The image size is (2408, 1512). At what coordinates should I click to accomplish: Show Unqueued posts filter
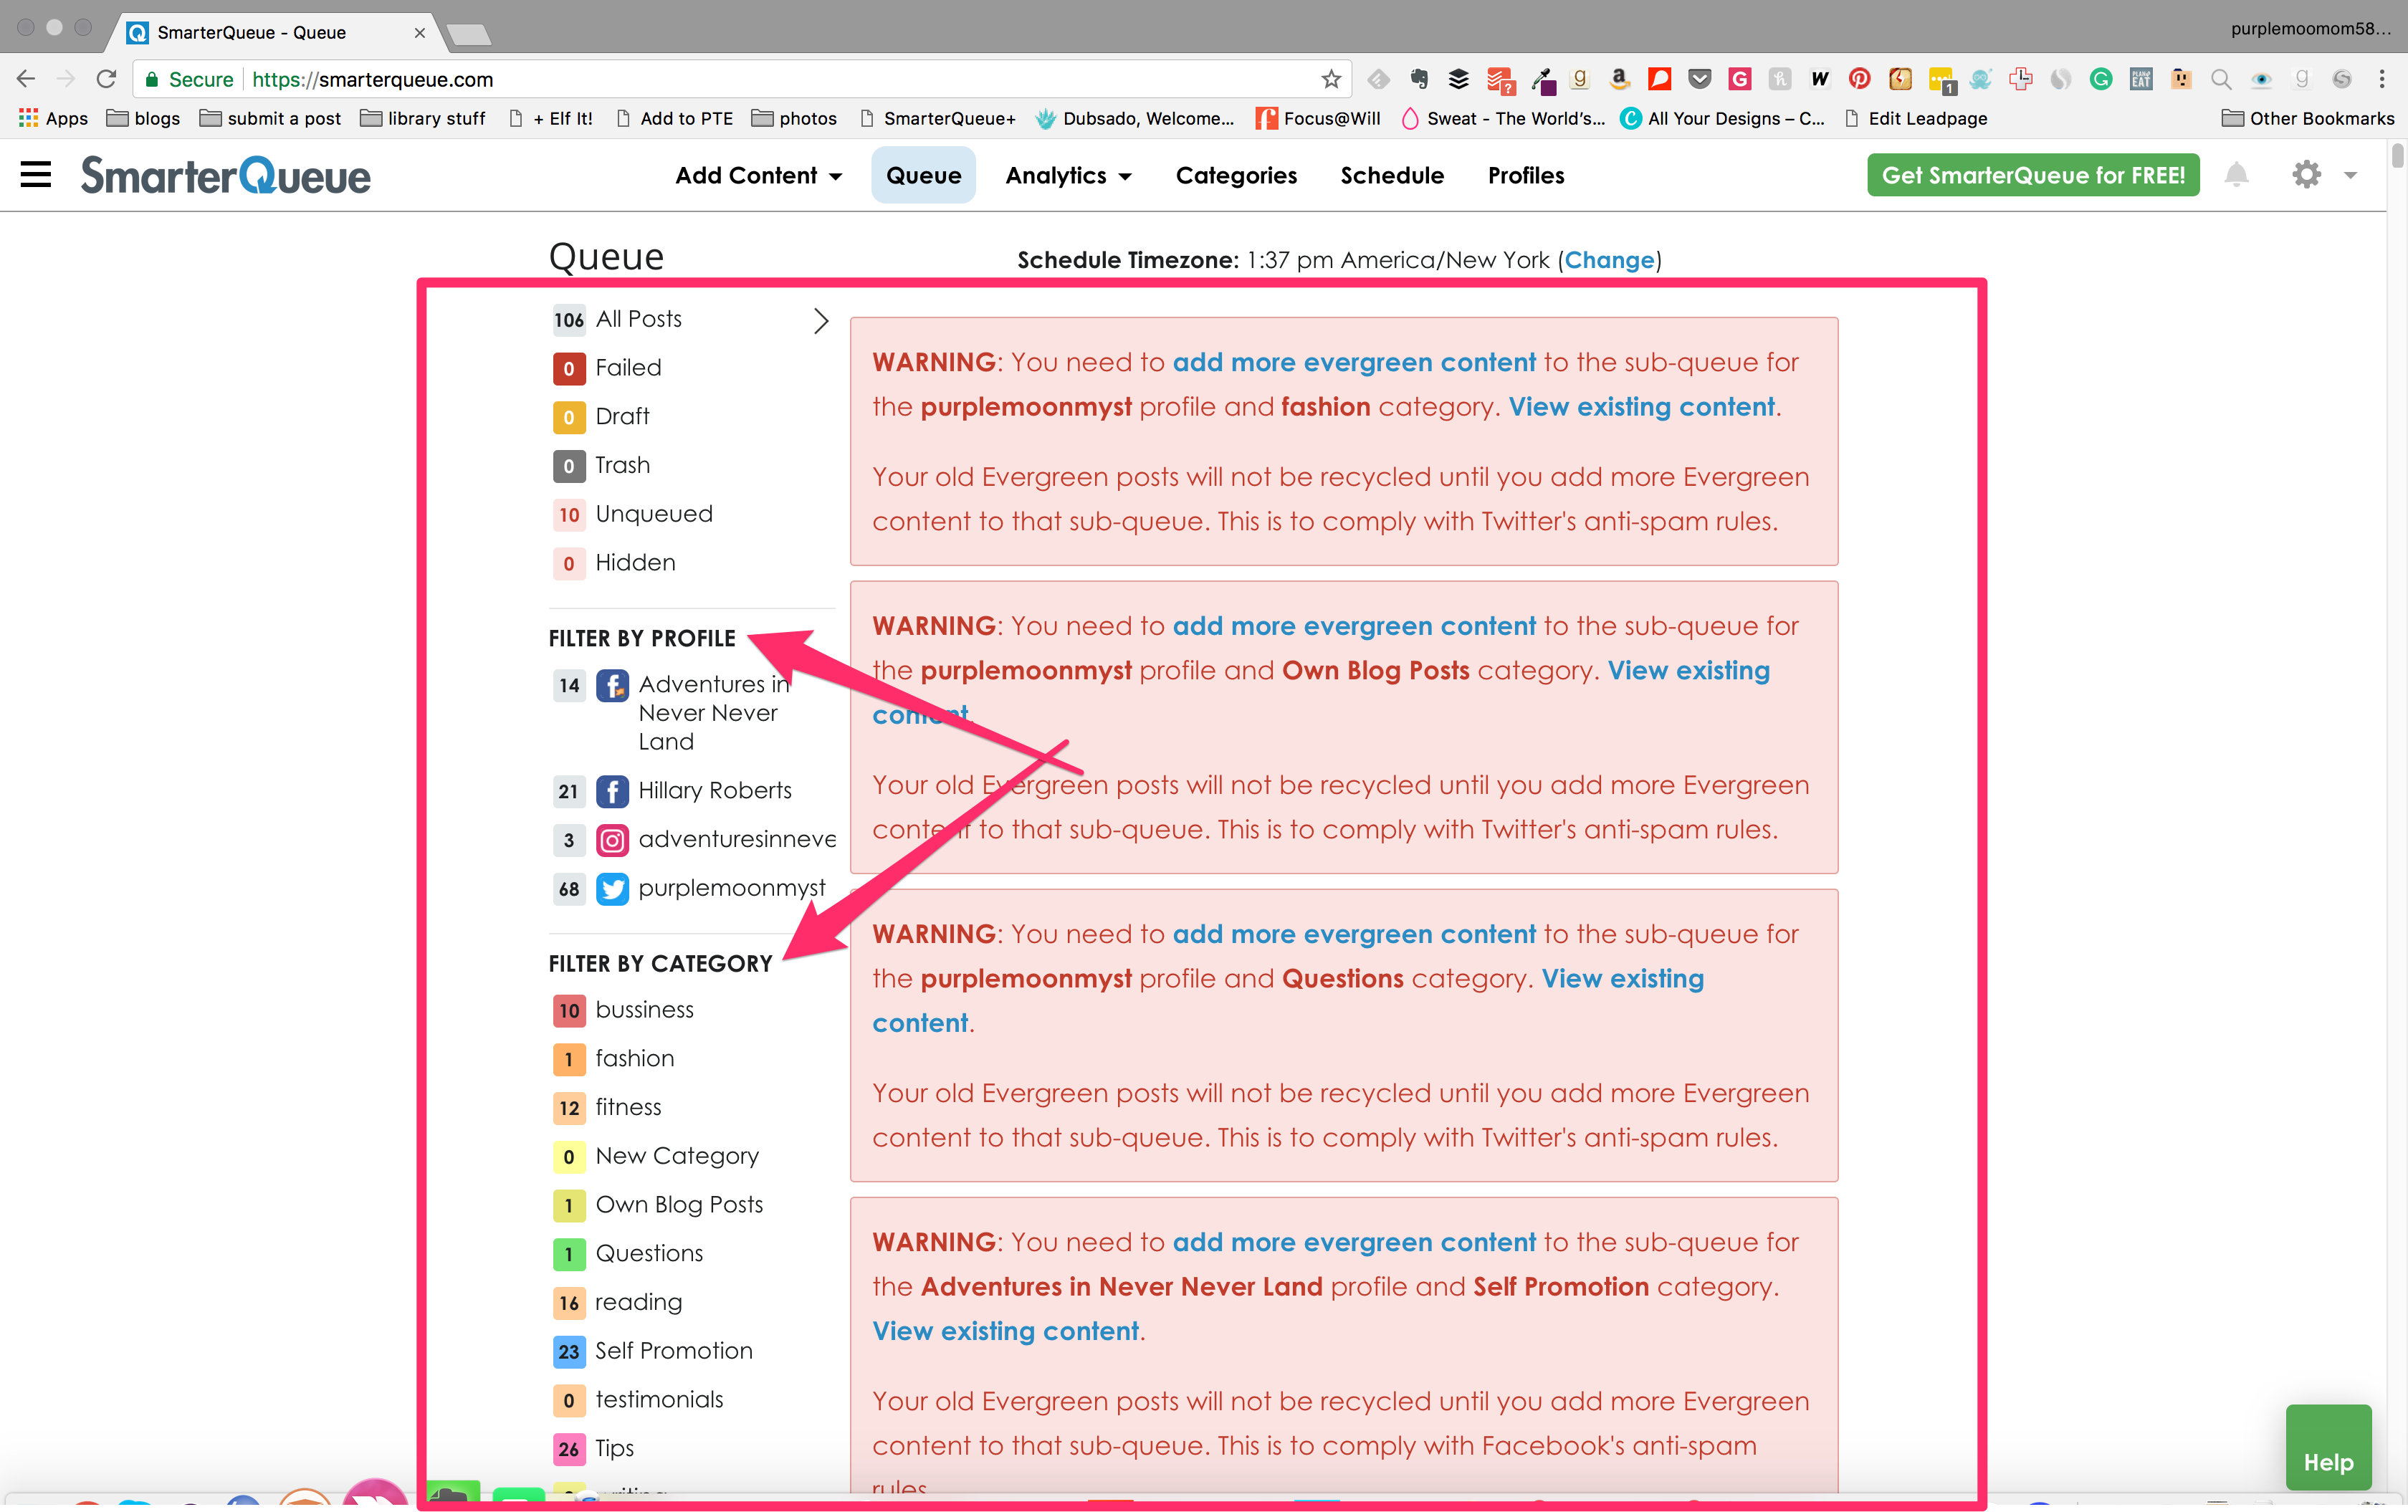tap(653, 514)
